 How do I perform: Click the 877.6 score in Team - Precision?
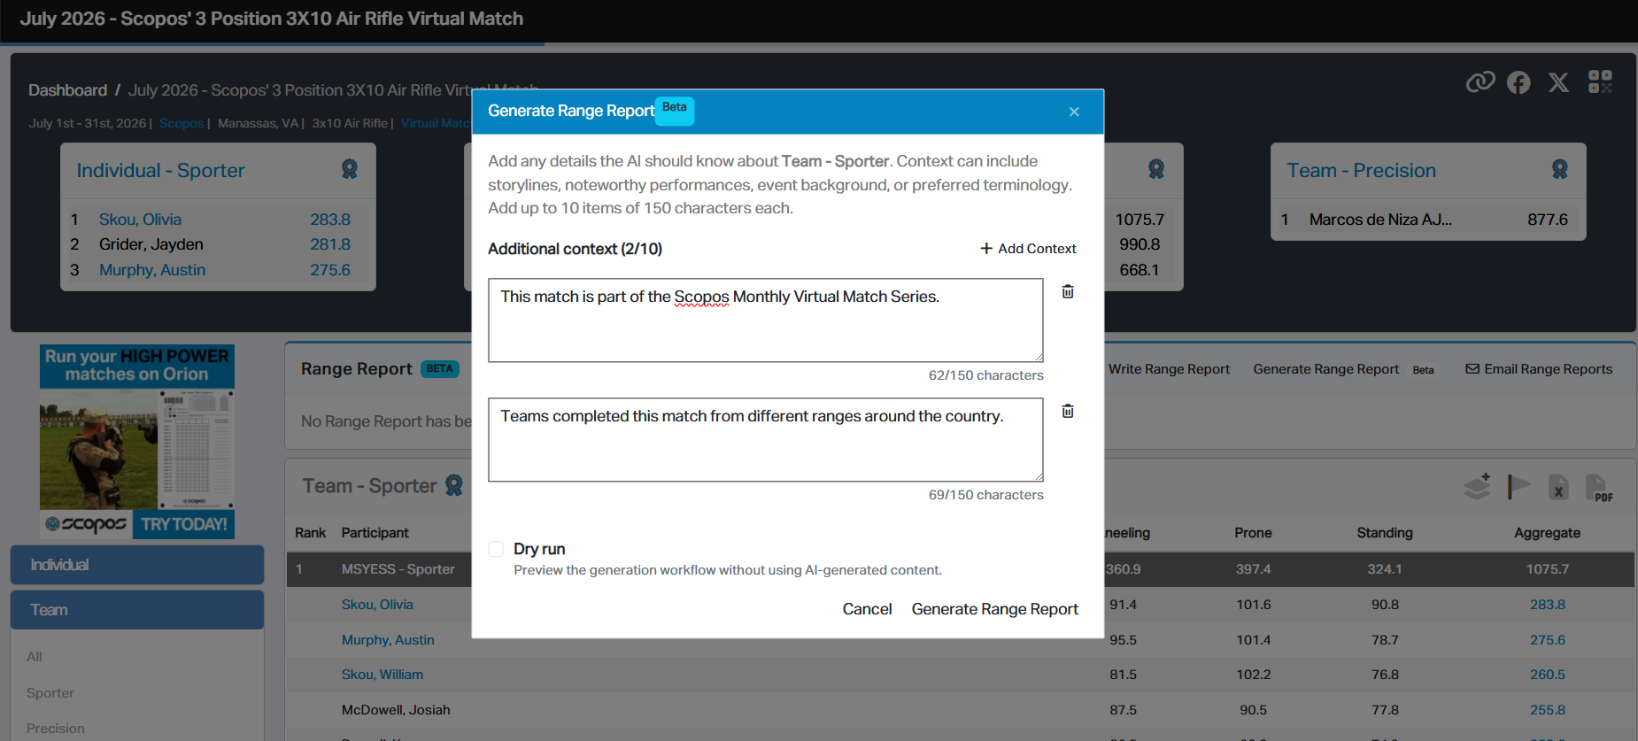point(1548,220)
